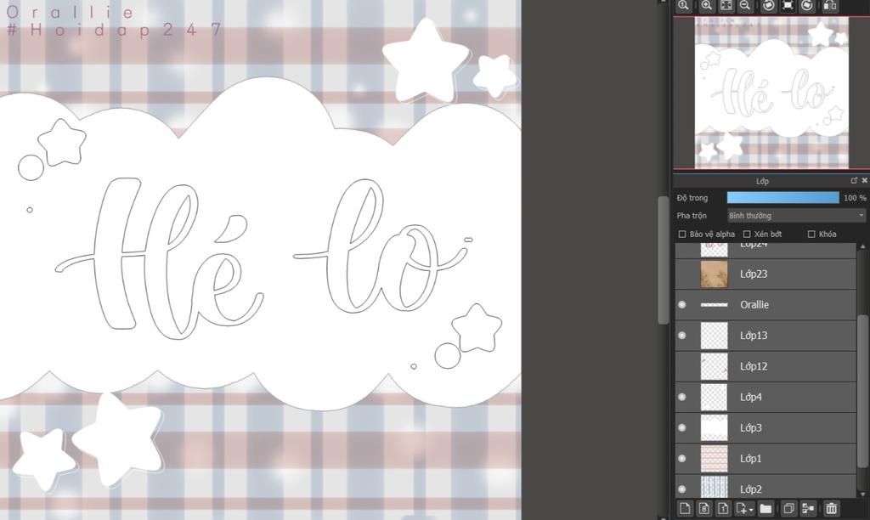The image size is (870, 520).
Task: Click the Lớp1 plaid layer thumbnail
Action: 714,459
